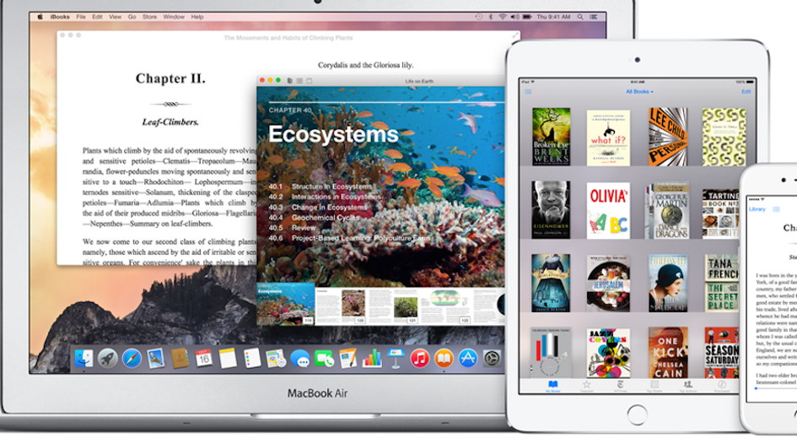Open File menu
Screen dimensions: 797x444
pos(81,17)
